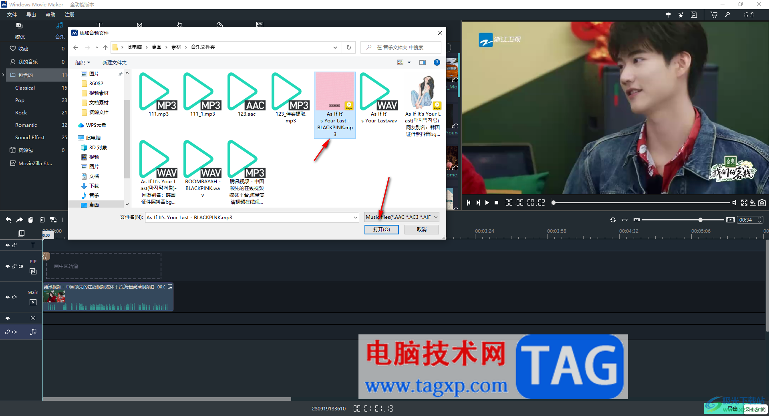Click the signpost guide icon in top bar
The height and width of the screenshot is (416, 769).
(668, 15)
